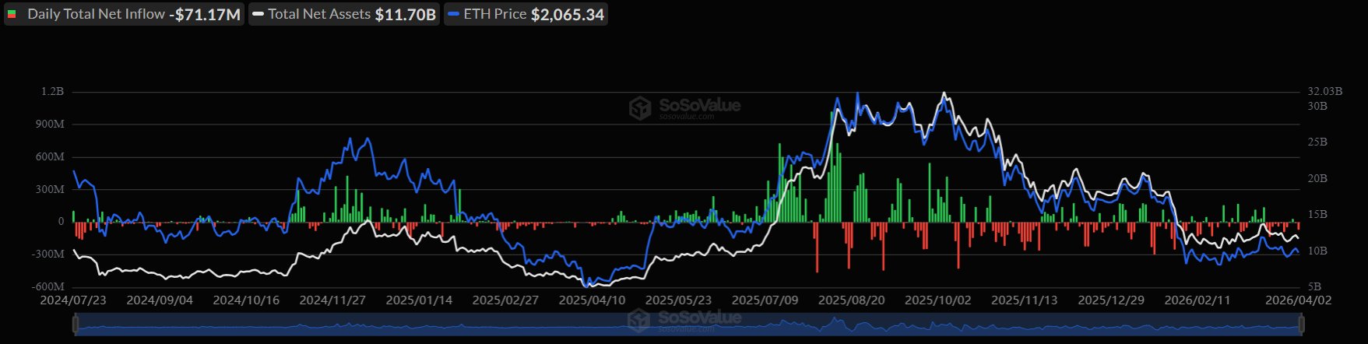
Task: Click the 32.03B right axis label
Action: pyautogui.click(x=1324, y=92)
